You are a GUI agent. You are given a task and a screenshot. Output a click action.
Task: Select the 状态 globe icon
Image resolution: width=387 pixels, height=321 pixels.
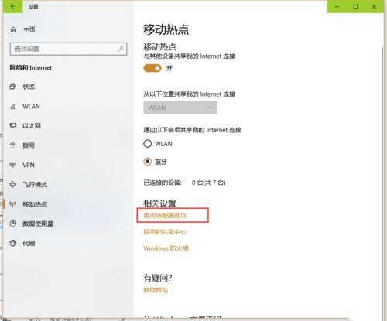13,87
